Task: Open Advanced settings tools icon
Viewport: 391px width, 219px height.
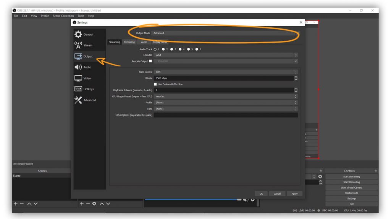Action: [x=78, y=100]
